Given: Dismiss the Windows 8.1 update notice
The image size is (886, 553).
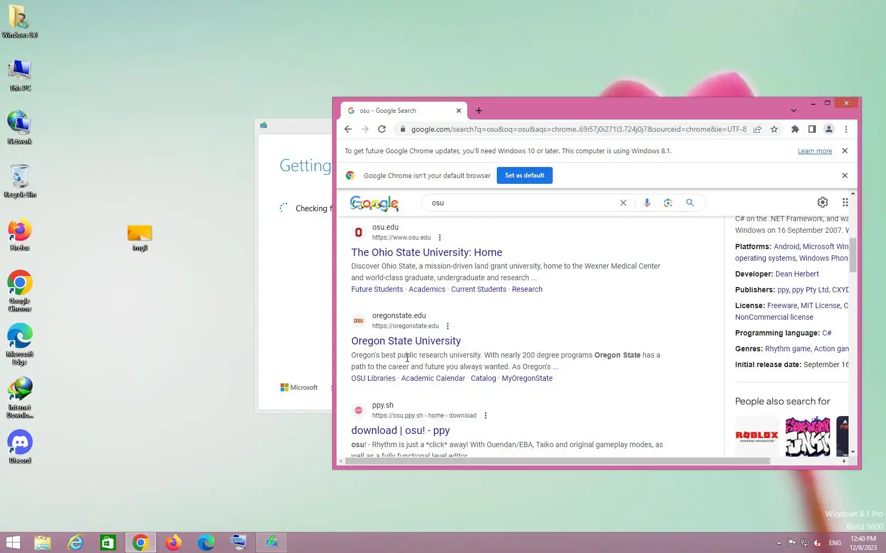Looking at the screenshot, I should 845,151.
